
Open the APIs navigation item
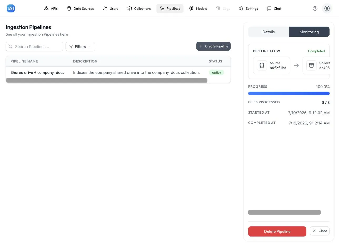pyautogui.click(x=51, y=8)
